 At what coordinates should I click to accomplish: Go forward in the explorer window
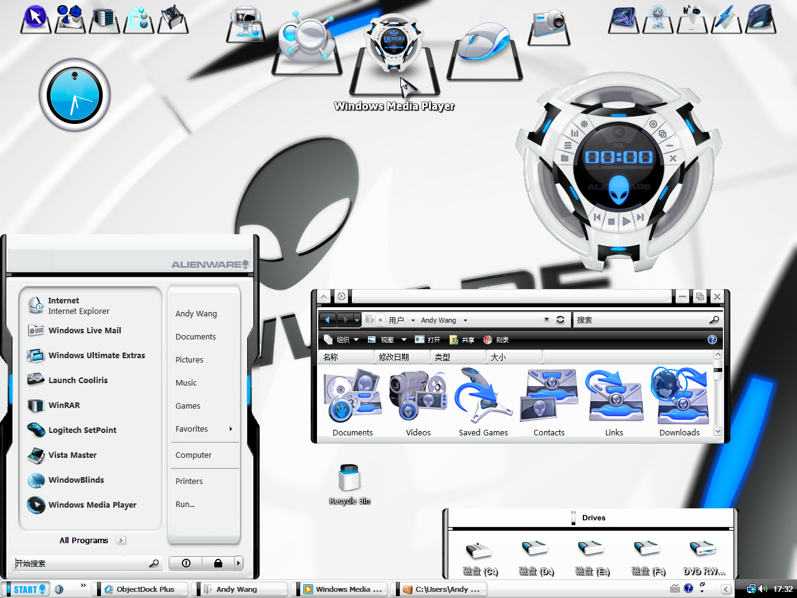pyautogui.click(x=344, y=320)
